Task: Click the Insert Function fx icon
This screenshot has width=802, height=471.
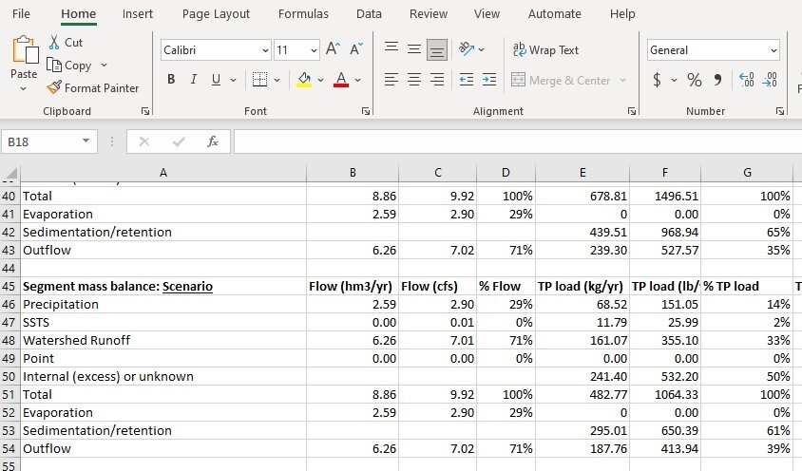Action: pyautogui.click(x=213, y=141)
